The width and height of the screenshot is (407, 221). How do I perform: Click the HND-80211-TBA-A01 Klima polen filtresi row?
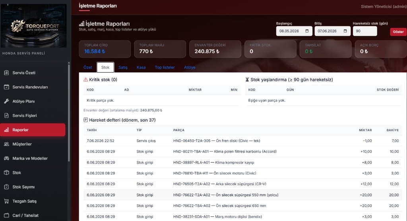pyautogui.click(x=243, y=151)
